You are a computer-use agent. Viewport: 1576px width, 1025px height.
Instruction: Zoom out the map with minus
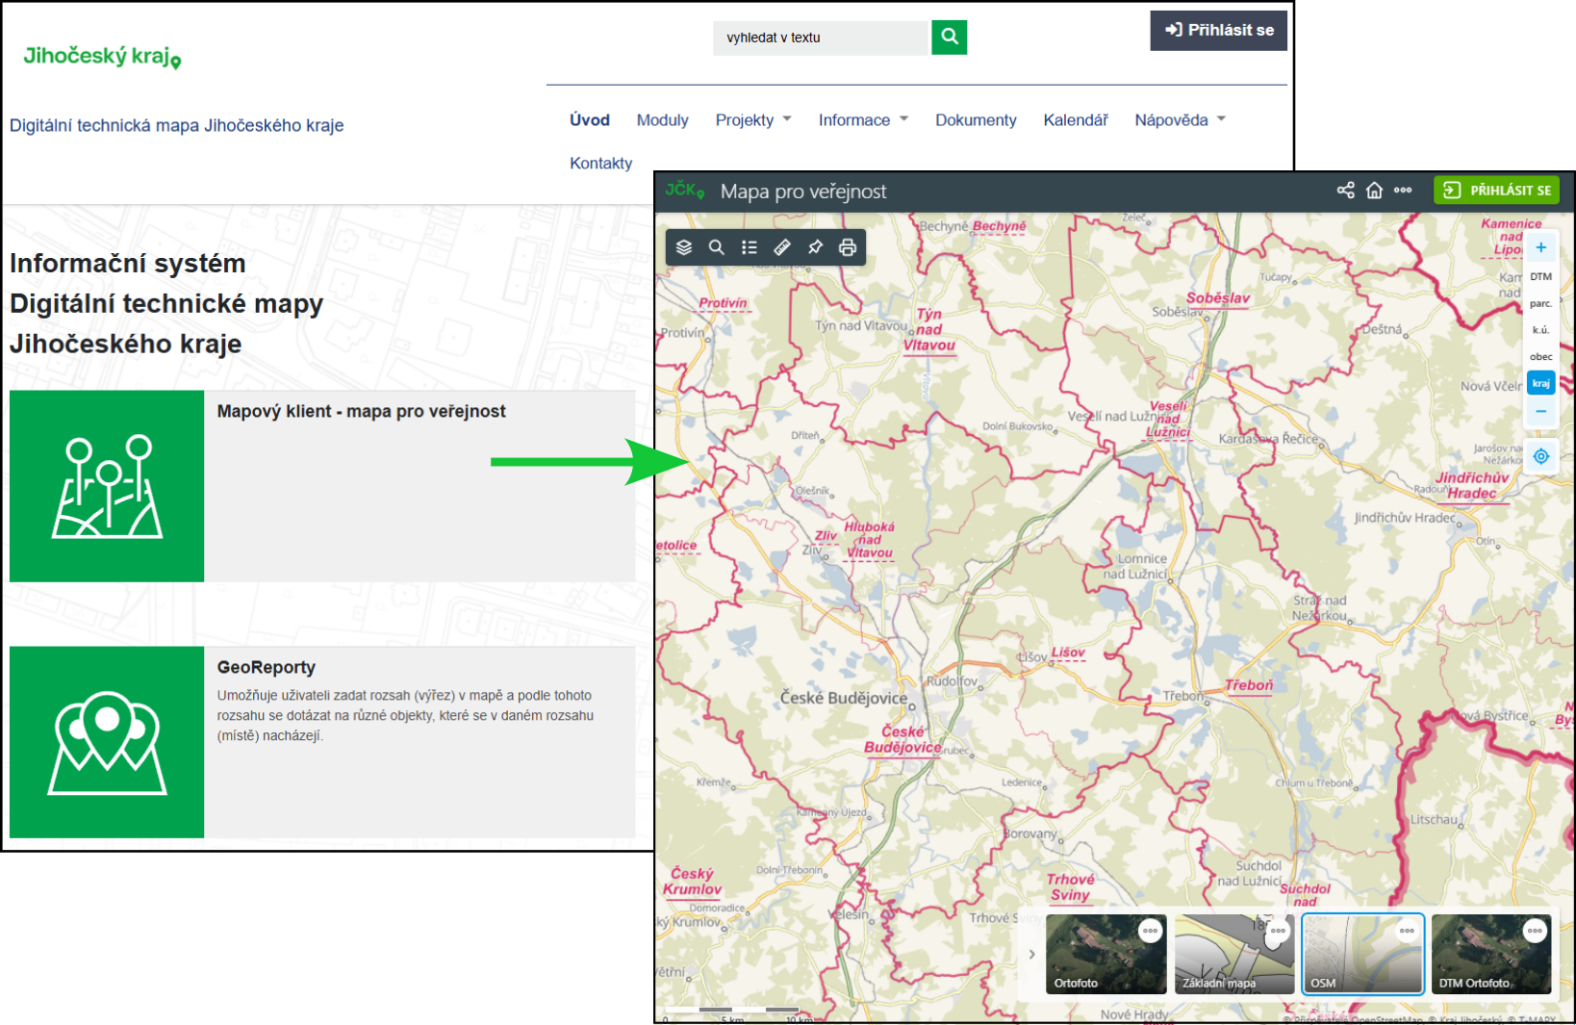pyautogui.click(x=1541, y=411)
